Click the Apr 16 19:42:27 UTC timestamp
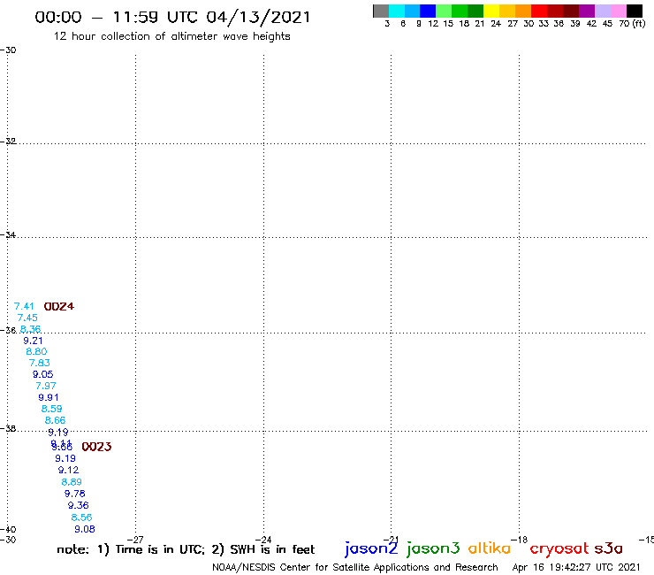The width and height of the screenshot is (654, 575). pos(576,568)
